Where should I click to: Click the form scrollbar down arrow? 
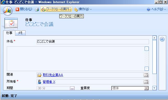pyautogui.click(x=154, y=88)
